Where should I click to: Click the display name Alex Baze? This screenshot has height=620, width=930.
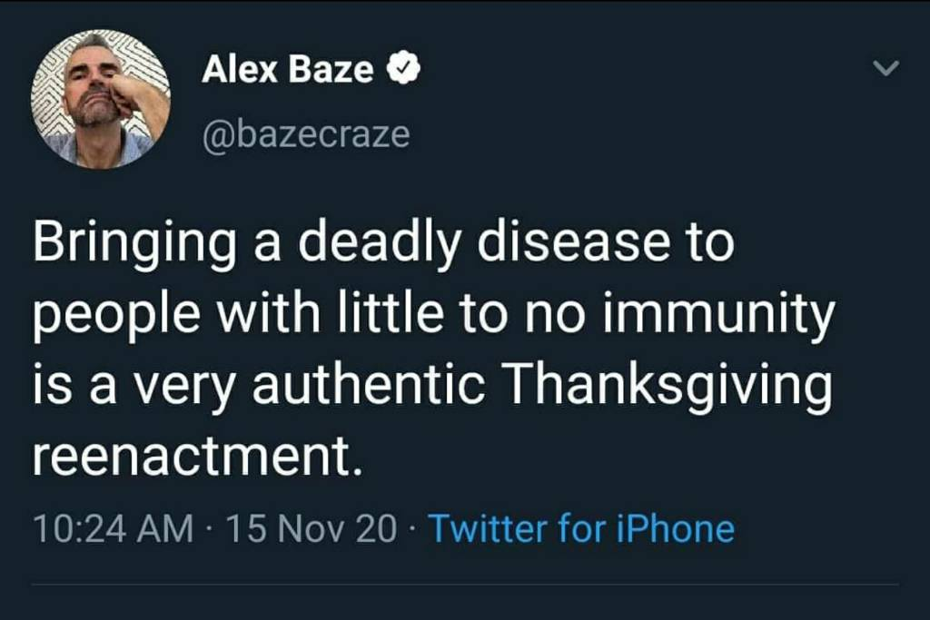point(288,69)
